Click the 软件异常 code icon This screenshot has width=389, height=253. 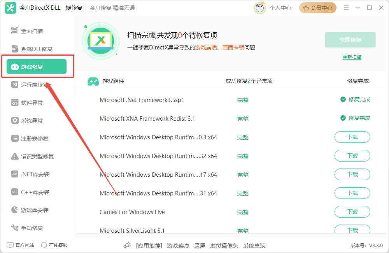pyautogui.click(x=15, y=102)
